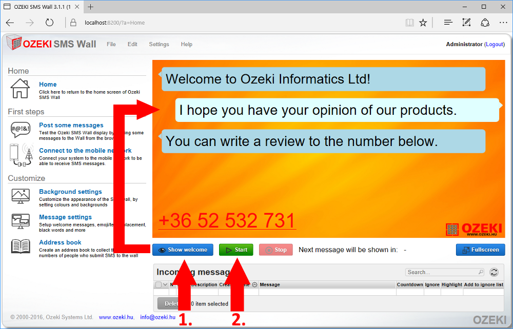Viewport: 513px width, 329px height.
Task: Make a web note pen icon
Action: point(466,23)
